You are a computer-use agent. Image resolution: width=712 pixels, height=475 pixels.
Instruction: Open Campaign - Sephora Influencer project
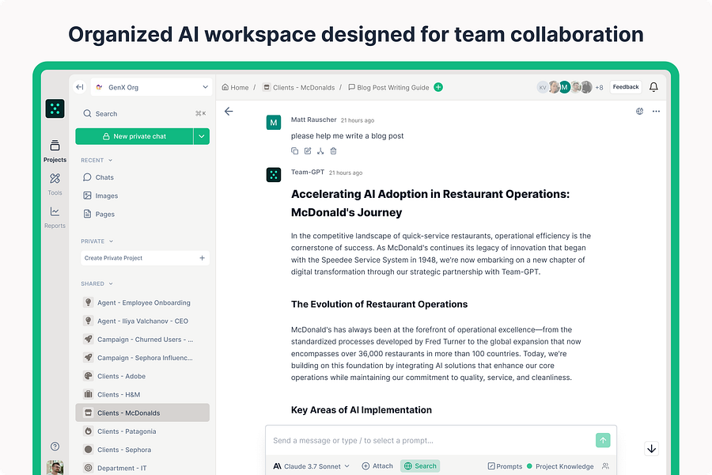tap(142, 358)
